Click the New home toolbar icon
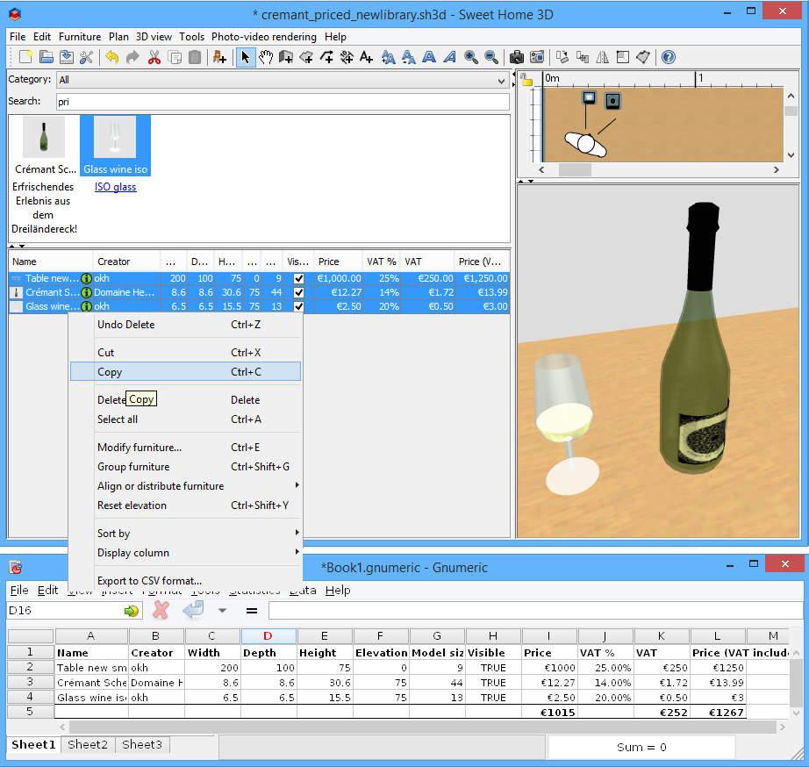The image size is (809, 767). [25, 57]
